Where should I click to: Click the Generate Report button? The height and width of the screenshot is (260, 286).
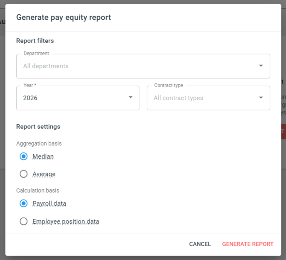click(x=248, y=244)
